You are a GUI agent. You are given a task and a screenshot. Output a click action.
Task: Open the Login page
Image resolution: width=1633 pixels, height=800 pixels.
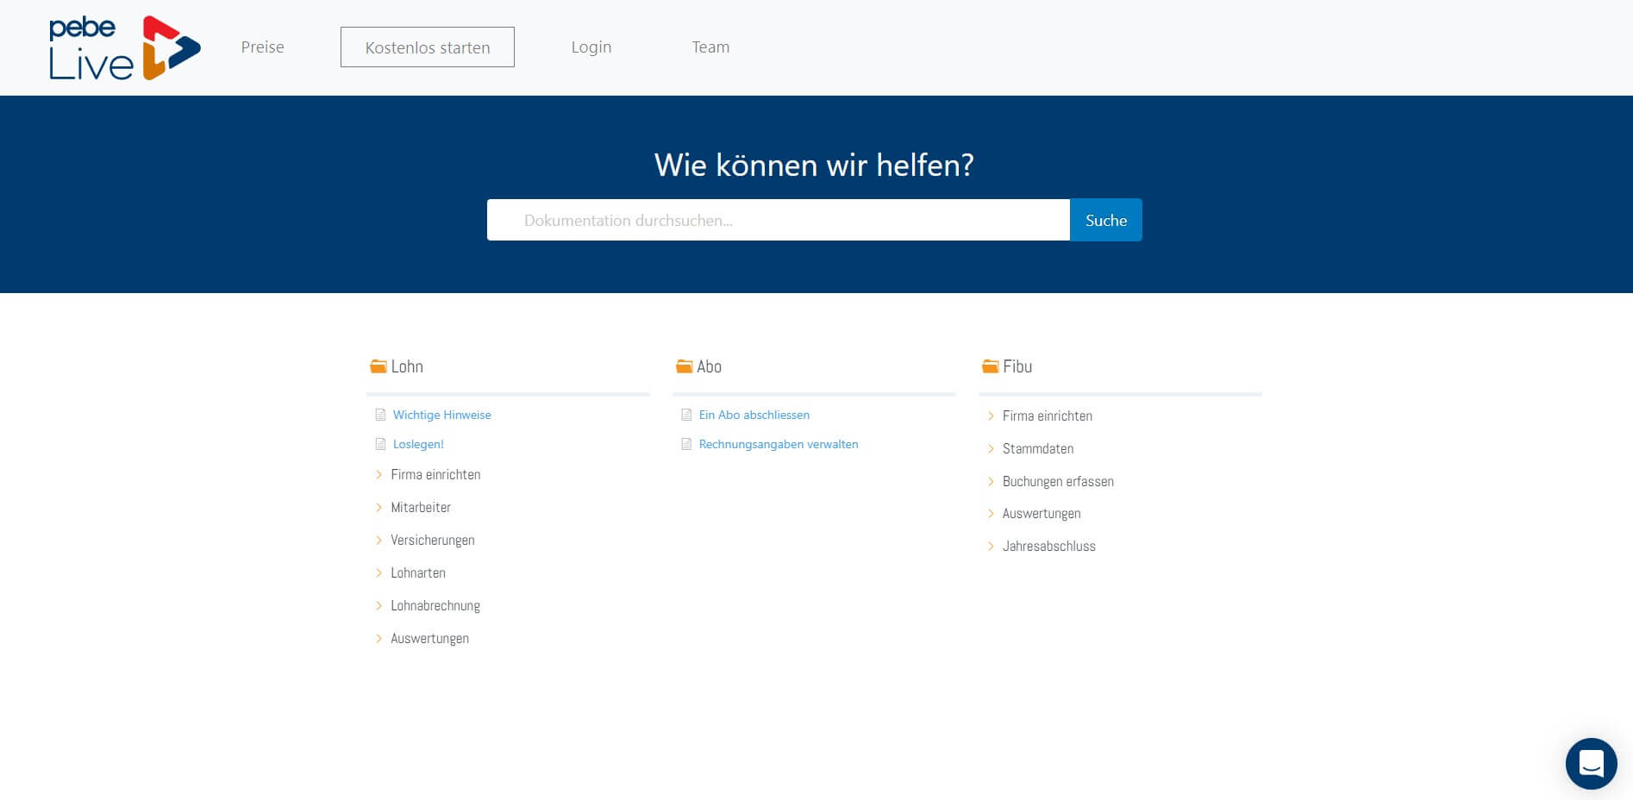coord(591,47)
